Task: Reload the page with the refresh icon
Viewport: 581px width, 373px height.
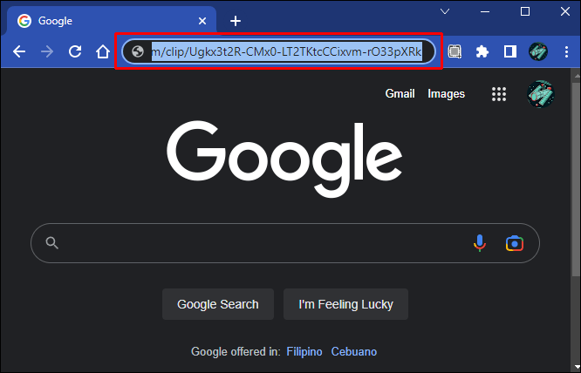Action: click(75, 51)
